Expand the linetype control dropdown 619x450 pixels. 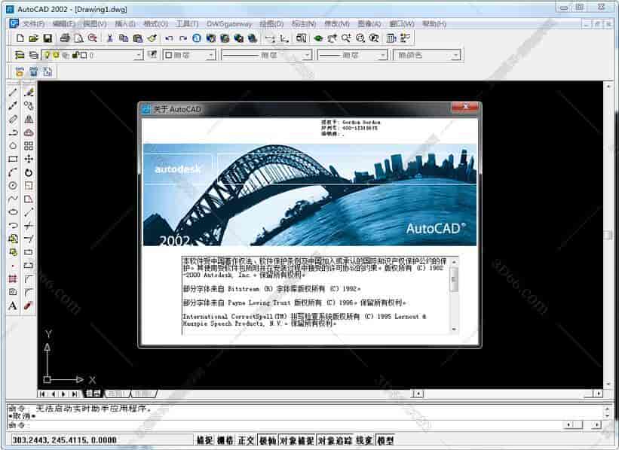305,53
